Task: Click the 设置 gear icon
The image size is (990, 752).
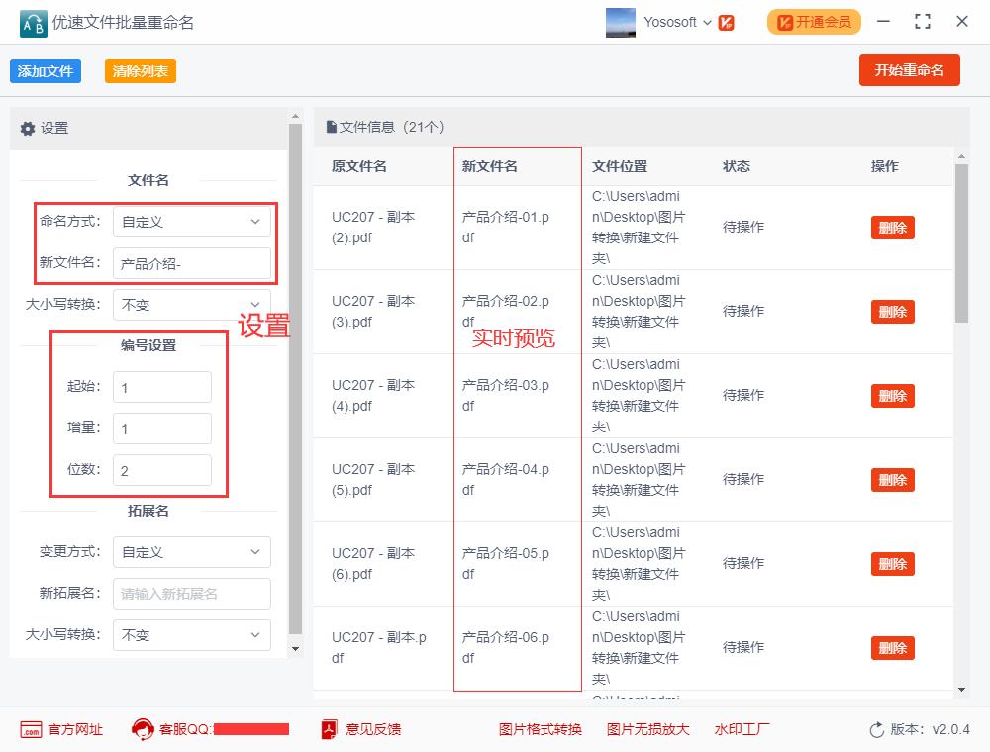Action: tap(28, 128)
